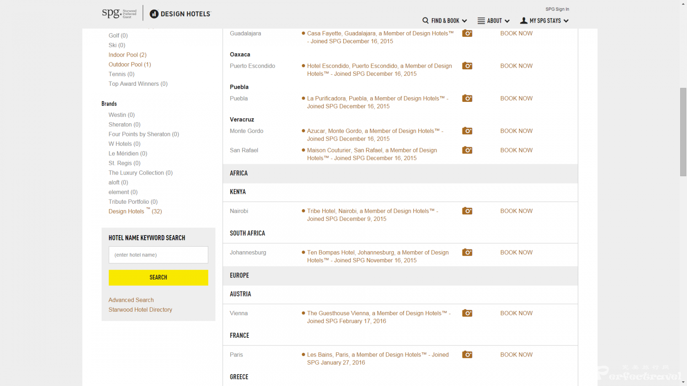The image size is (687, 386).
Task: Open Ten Bompas Hotel link
Action: tap(378, 256)
